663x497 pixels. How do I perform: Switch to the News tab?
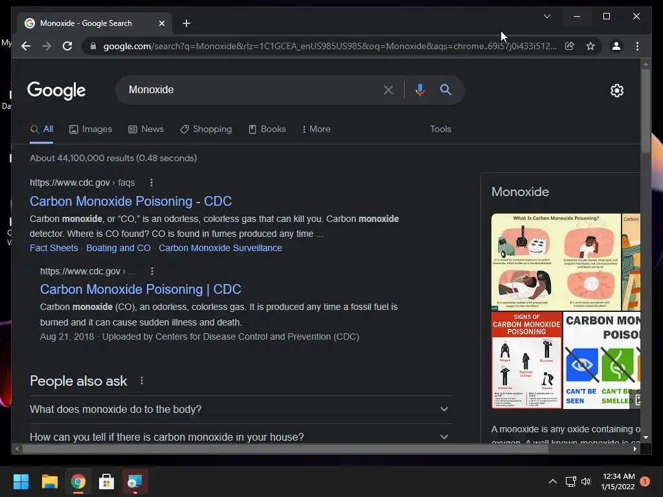coord(146,129)
